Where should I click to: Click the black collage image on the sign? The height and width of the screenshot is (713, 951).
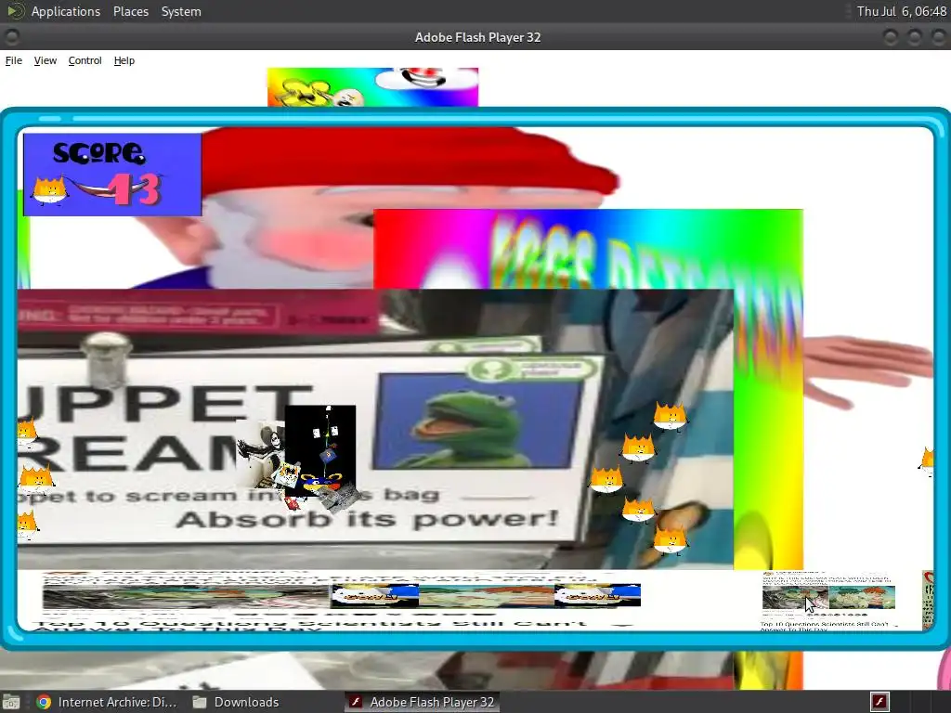320,450
